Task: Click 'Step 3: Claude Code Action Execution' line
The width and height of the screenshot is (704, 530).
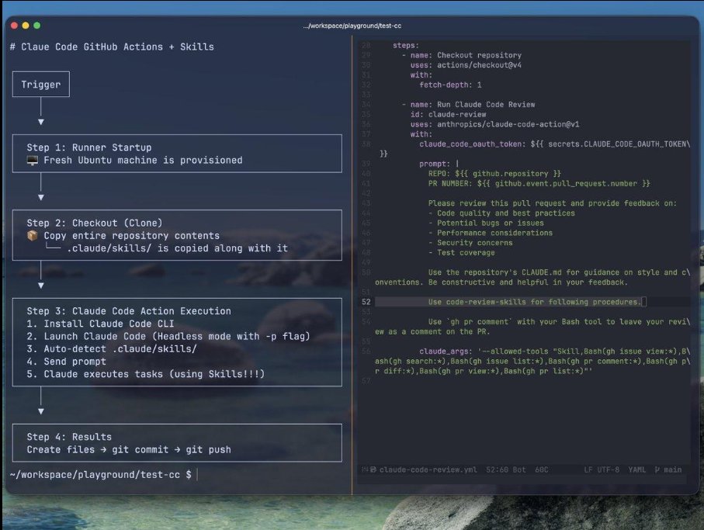Action: click(x=129, y=311)
